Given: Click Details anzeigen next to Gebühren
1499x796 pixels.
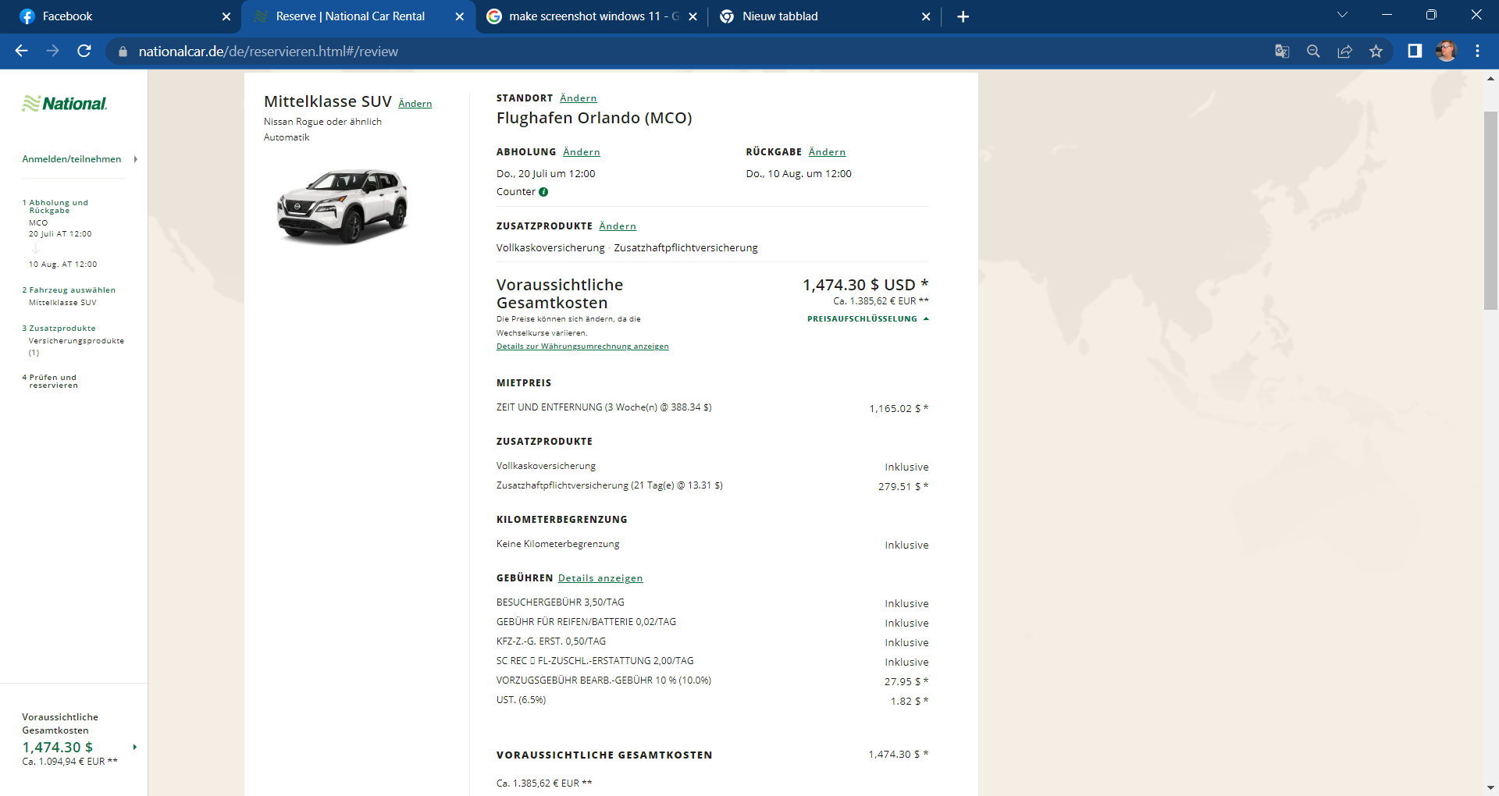Looking at the screenshot, I should click(600, 578).
